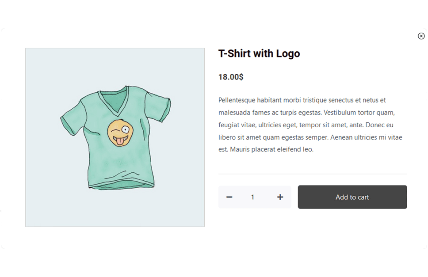Click the dark backdrop below the popup
Screen dimensions: 428x277
(214, 263)
